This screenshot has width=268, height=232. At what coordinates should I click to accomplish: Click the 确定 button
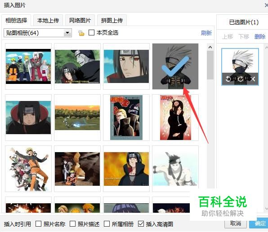coord(259,223)
